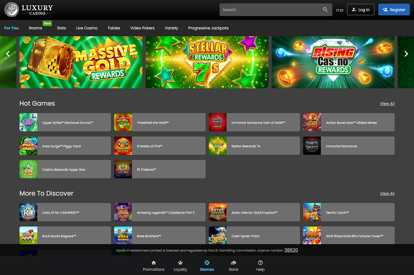Click the Luxury Casino diamond logo
The width and height of the screenshot is (414, 275).
11,10
